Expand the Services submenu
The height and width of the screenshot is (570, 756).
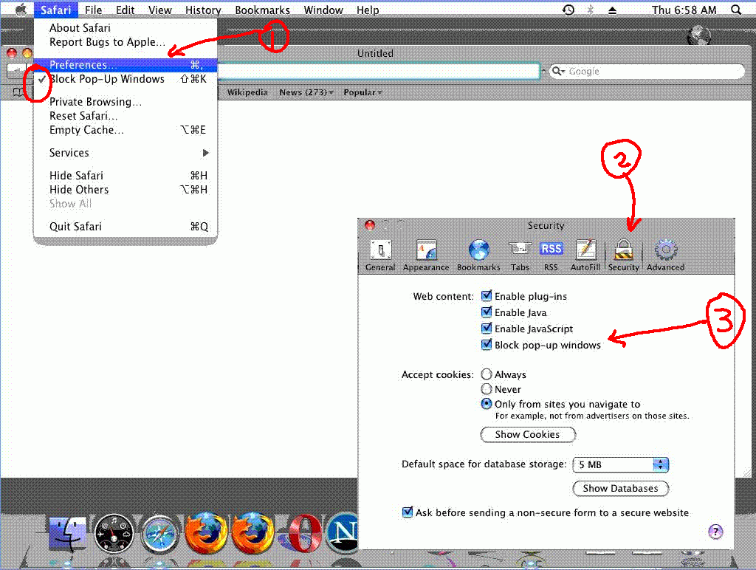(126, 153)
